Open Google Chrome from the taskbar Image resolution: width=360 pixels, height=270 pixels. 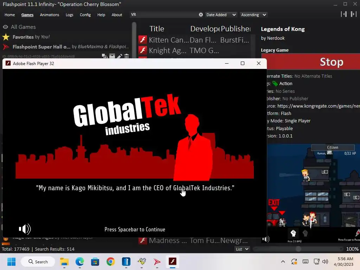110,262
